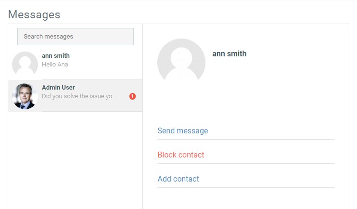Click the divider line under Send message
This screenshot has width=357, height=209.
pyautogui.click(x=245, y=140)
